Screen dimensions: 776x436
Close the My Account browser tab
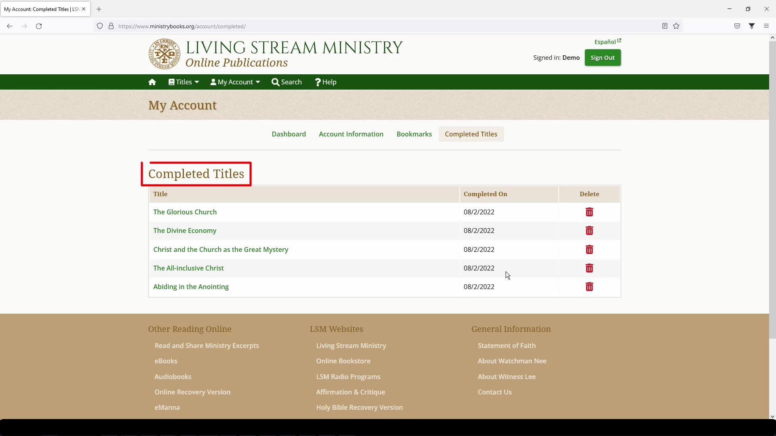84,9
